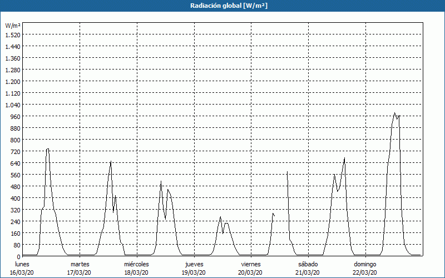Screen dimensions: 445x278
Task: Select the 800 y-axis value
Action: (16, 140)
